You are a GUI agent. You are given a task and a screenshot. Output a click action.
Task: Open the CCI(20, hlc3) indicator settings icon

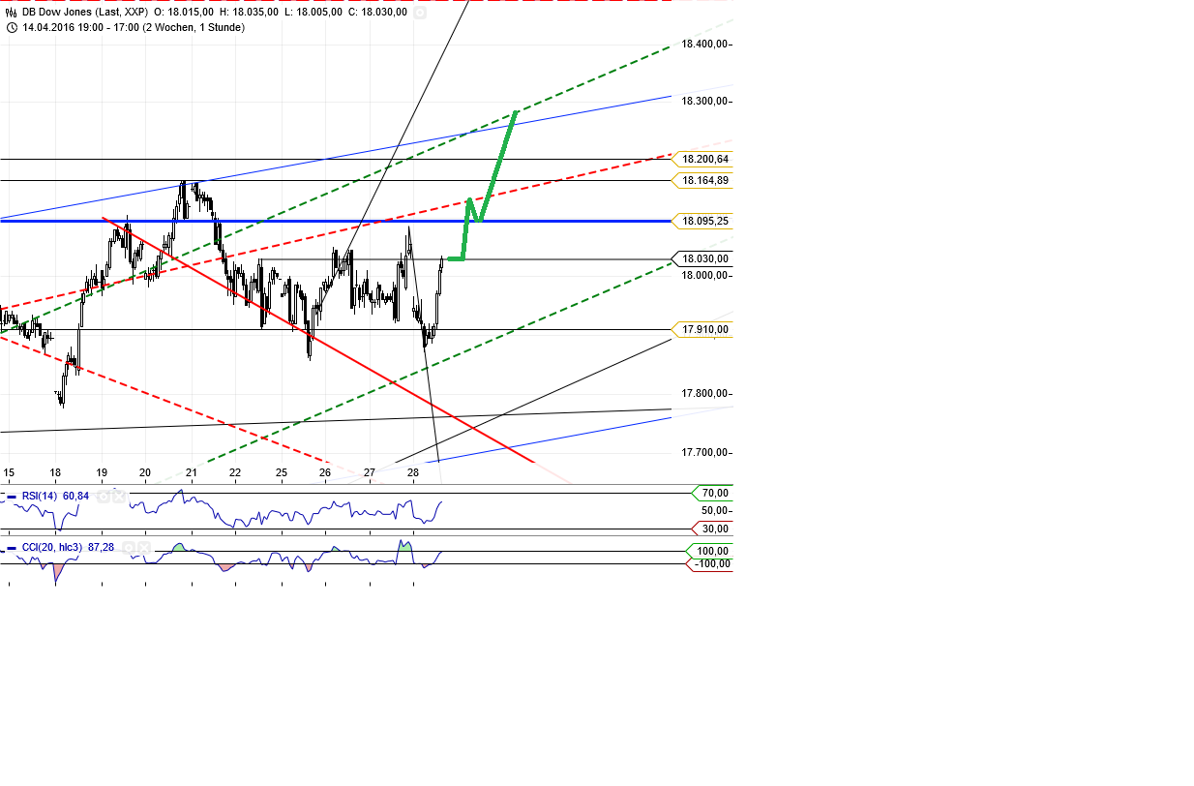[128, 548]
